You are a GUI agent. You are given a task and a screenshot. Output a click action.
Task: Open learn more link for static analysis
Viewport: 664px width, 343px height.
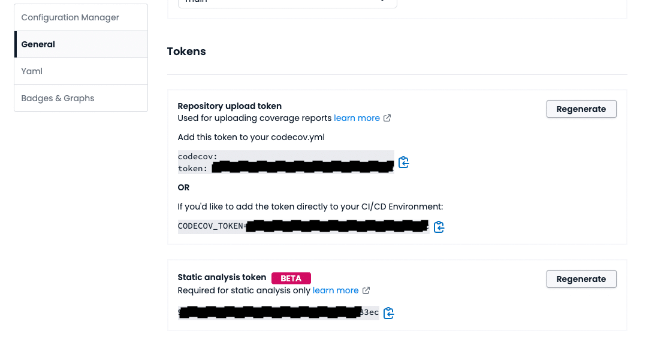click(x=335, y=290)
